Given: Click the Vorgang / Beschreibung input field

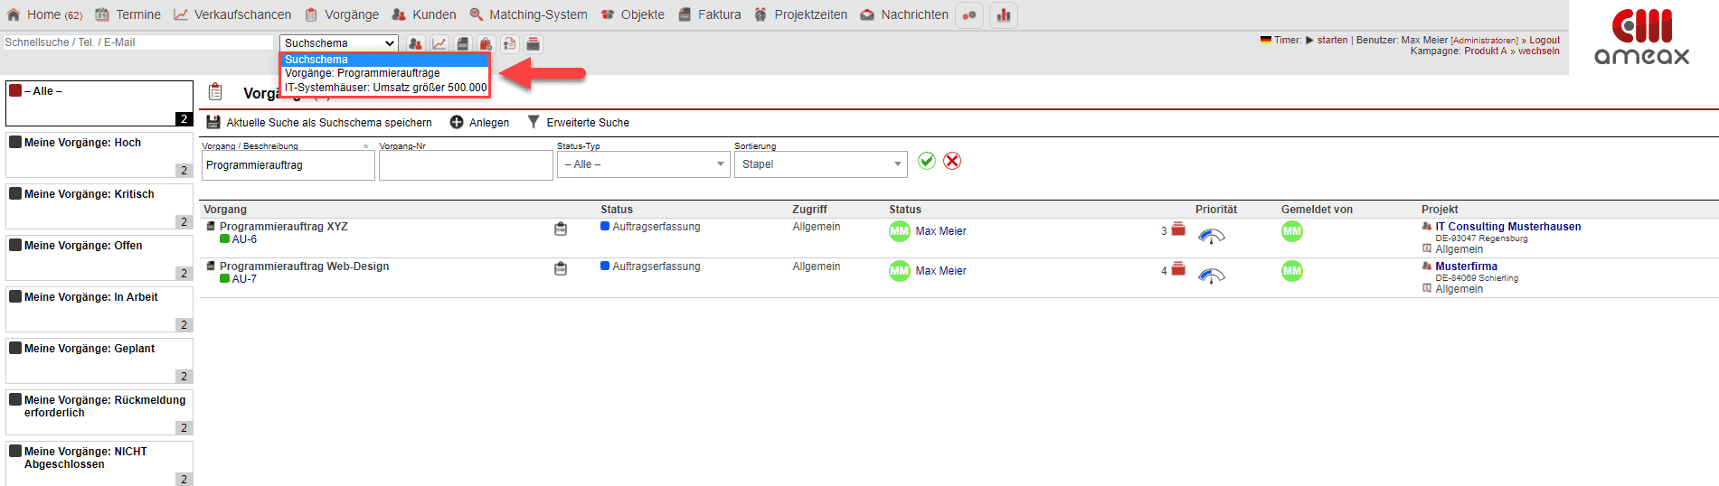Looking at the screenshot, I should pyautogui.click(x=287, y=165).
